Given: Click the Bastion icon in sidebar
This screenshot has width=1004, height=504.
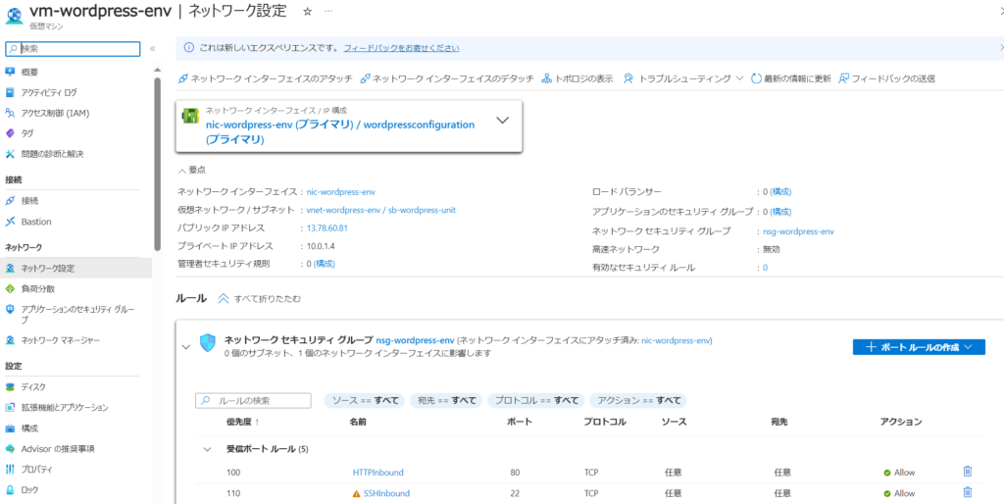Looking at the screenshot, I should tap(10, 222).
